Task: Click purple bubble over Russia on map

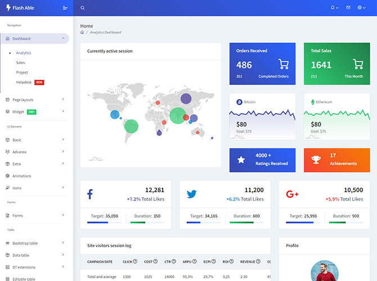Action: coord(186,98)
